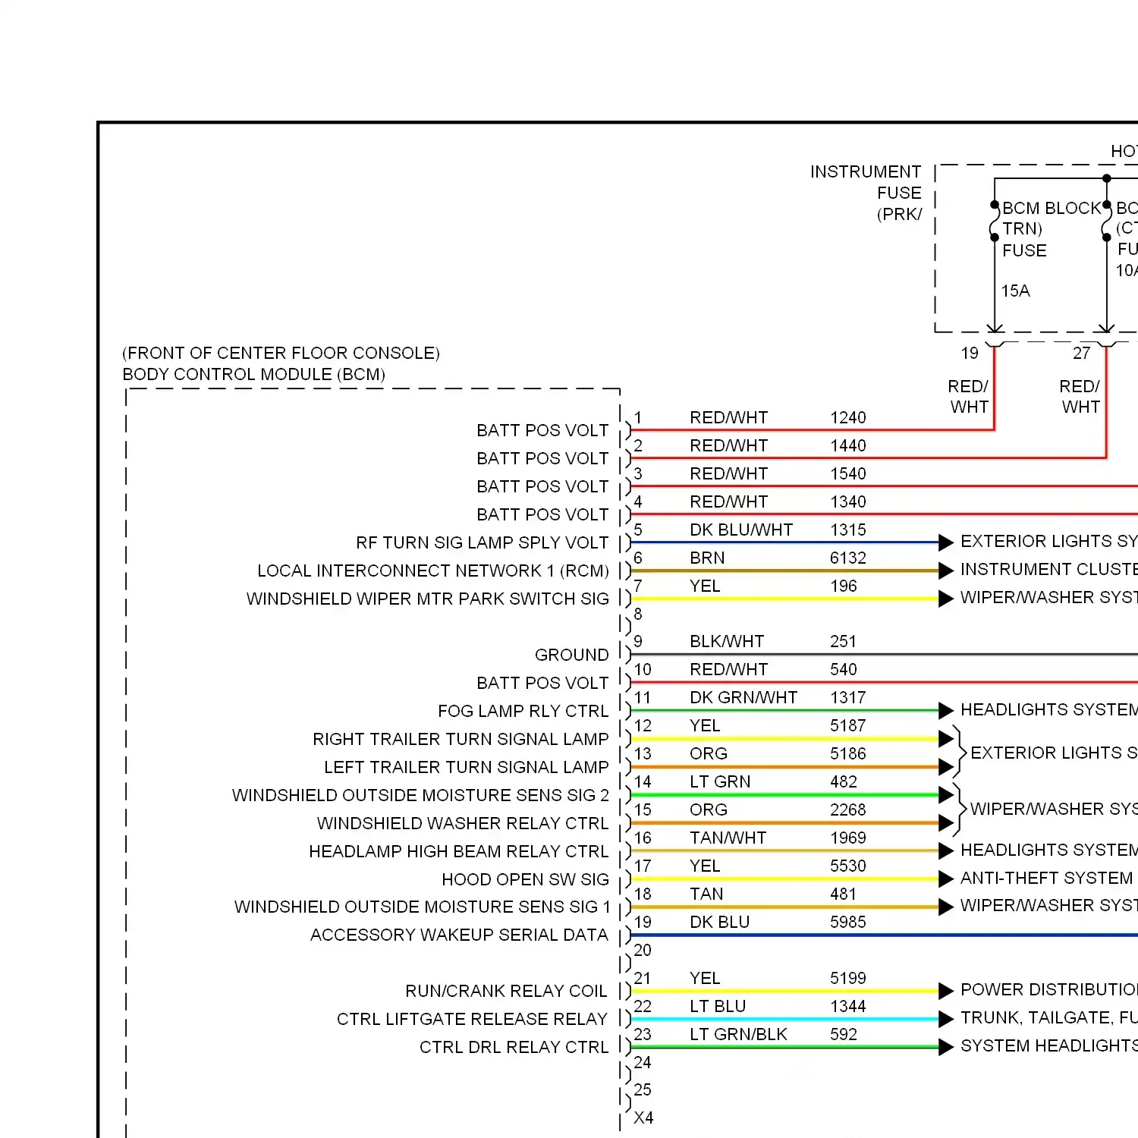Click the GROUND pin label
This screenshot has height=1138, width=1138.
pos(571,655)
